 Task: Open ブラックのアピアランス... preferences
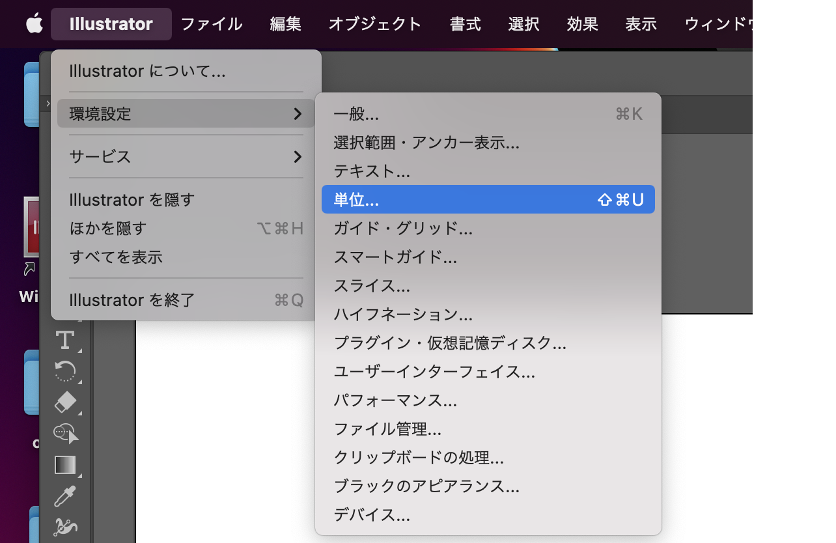coord(488,486)
